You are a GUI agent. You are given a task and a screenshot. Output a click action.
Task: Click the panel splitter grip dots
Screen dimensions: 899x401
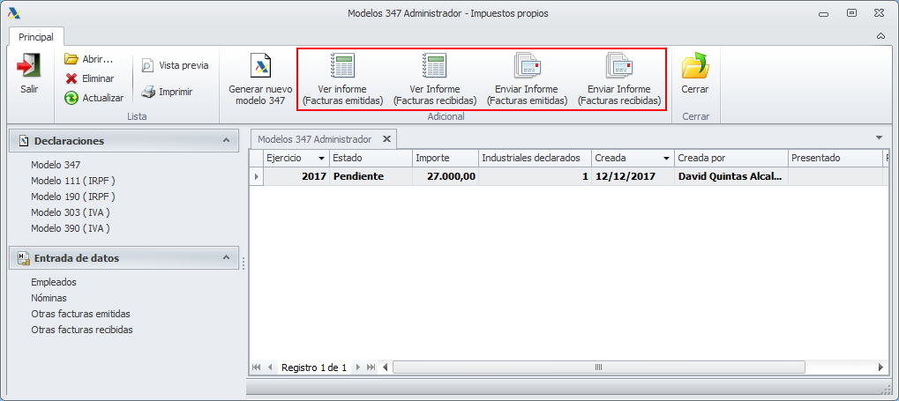(243, 264)
